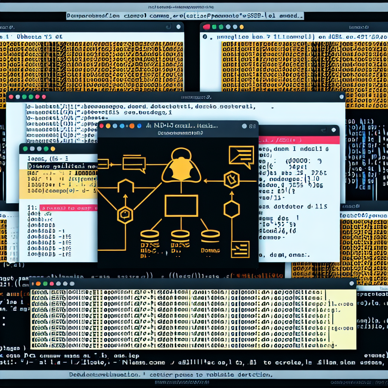Click the bottom status bar message
Image resolution: width=388 pixels, height=388 pixels.
click(171, 375)
